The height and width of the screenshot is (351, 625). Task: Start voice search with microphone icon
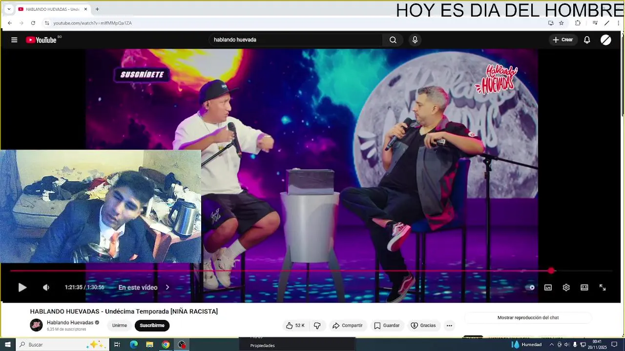pyautogui.click(x=415, y=40)
